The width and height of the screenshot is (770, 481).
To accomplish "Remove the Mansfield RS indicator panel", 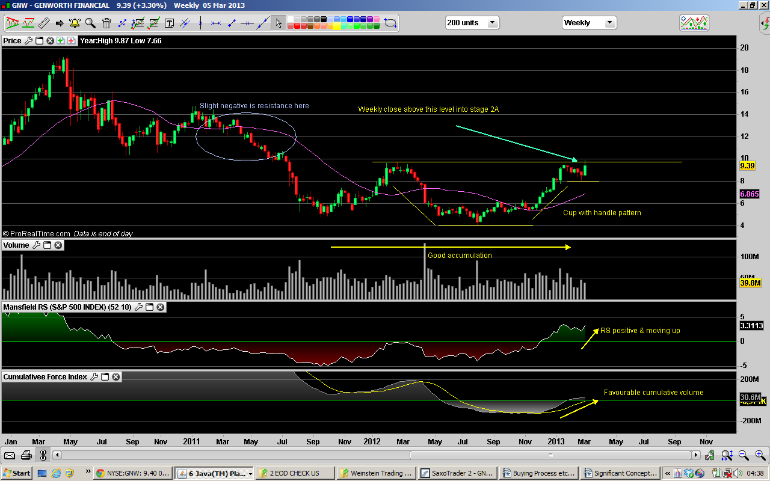I will (x=161, y=307).
